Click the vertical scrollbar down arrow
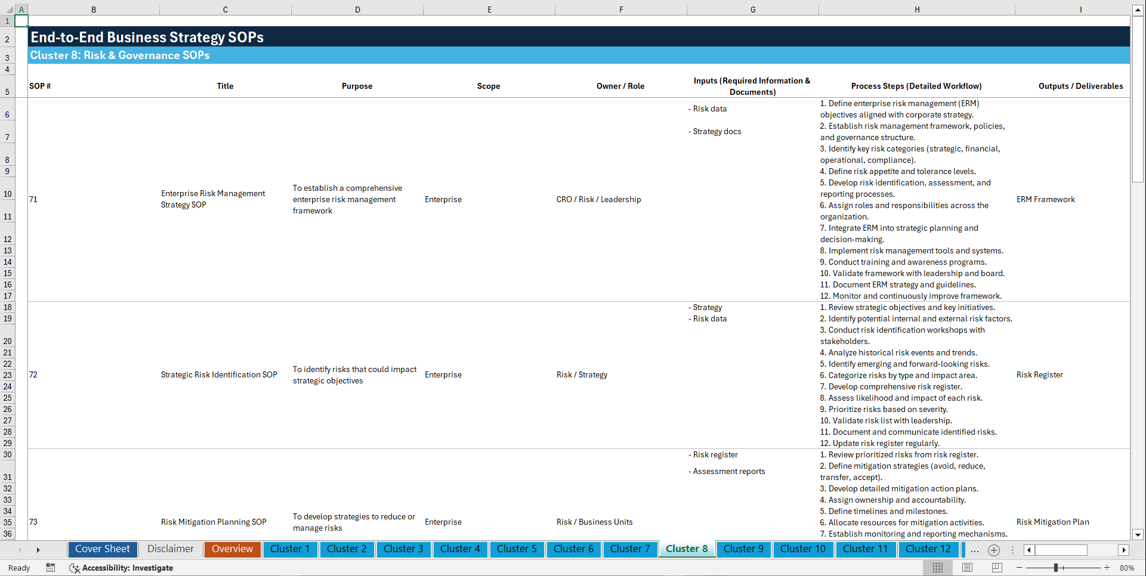This screenshot has height=576, width=1146. click(1138, 535)
